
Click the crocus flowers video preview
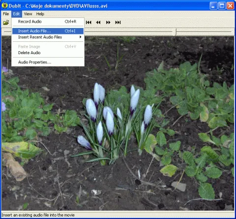point(118,124)
